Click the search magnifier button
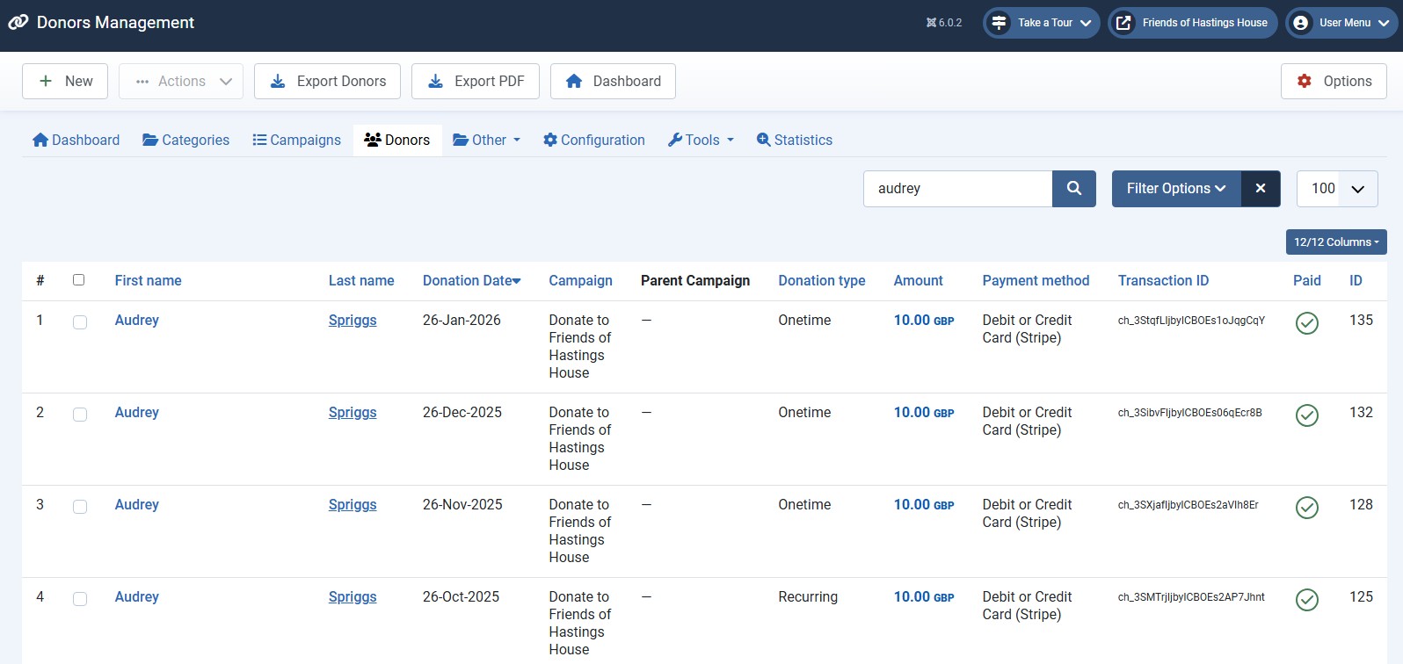Screen dimensions: 1403x664 [1073, 189]
